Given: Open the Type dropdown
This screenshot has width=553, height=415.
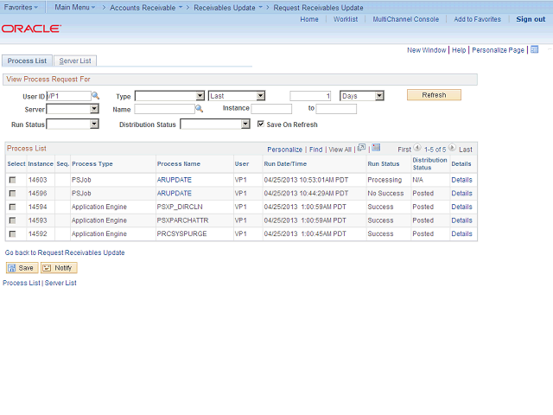Looking at the screenshot, I should (x=169, y=96).
